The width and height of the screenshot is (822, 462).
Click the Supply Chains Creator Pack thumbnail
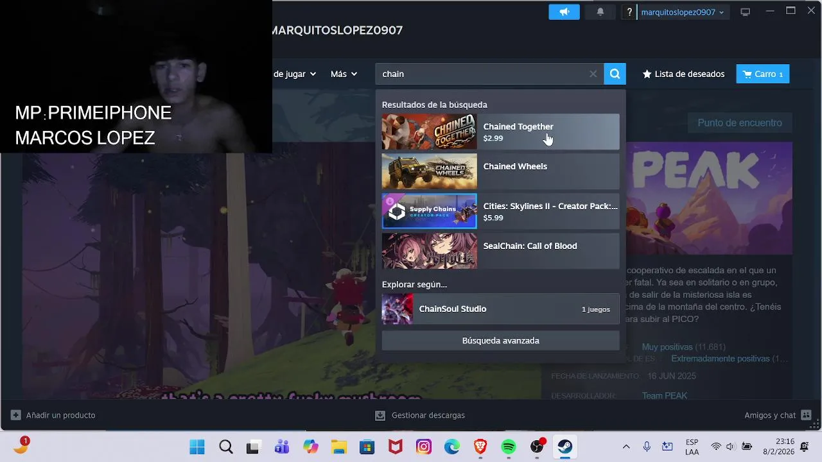point(430,211)
